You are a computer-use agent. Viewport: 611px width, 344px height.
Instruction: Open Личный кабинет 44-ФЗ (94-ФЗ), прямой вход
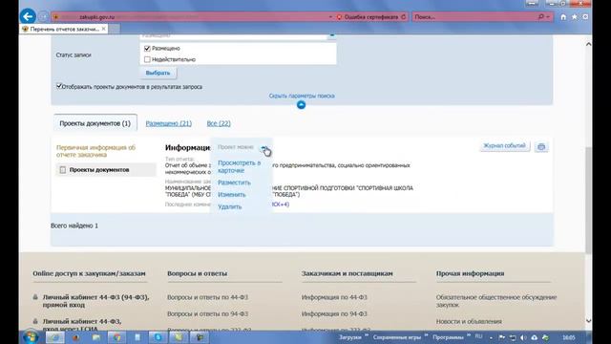coord(95,301)
